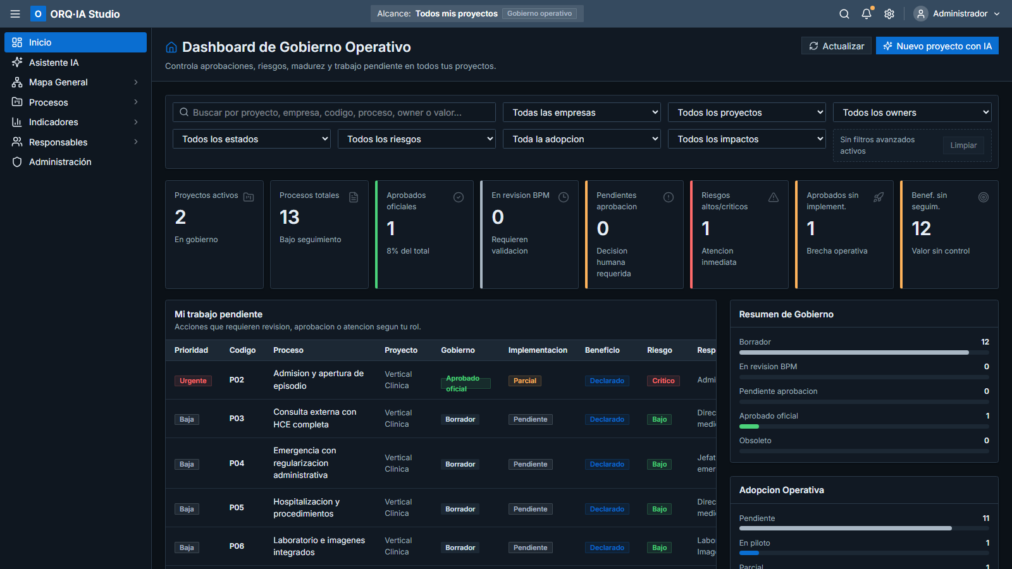The image size is (1012, 569).
Task: Click the home icon beside Dashboard title
Action: coord(171,47)
